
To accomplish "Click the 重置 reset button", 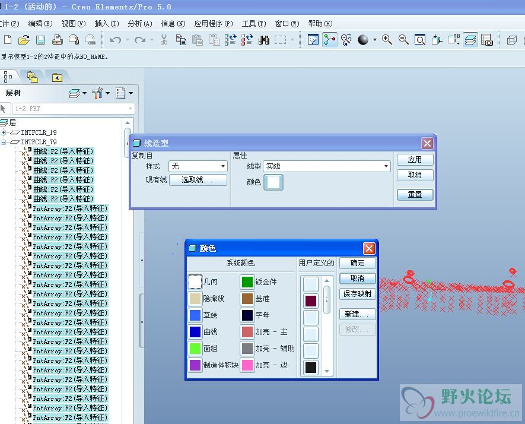I will coord(415,194).
